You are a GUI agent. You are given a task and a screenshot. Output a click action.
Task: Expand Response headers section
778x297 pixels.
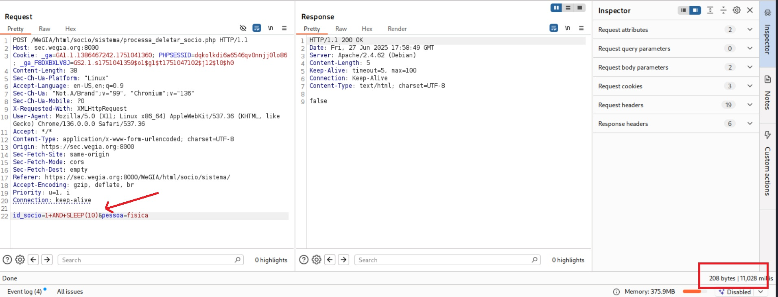750,123
